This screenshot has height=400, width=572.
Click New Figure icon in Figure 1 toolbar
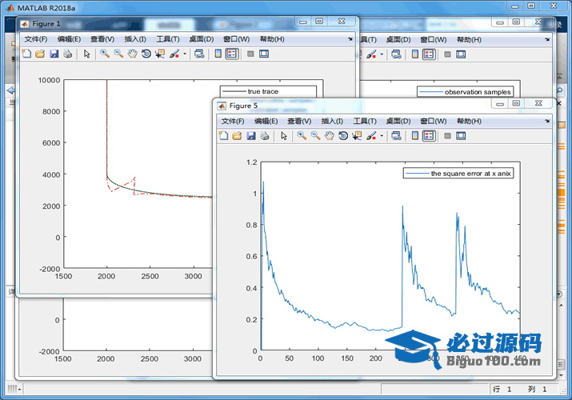click(26, 54)
